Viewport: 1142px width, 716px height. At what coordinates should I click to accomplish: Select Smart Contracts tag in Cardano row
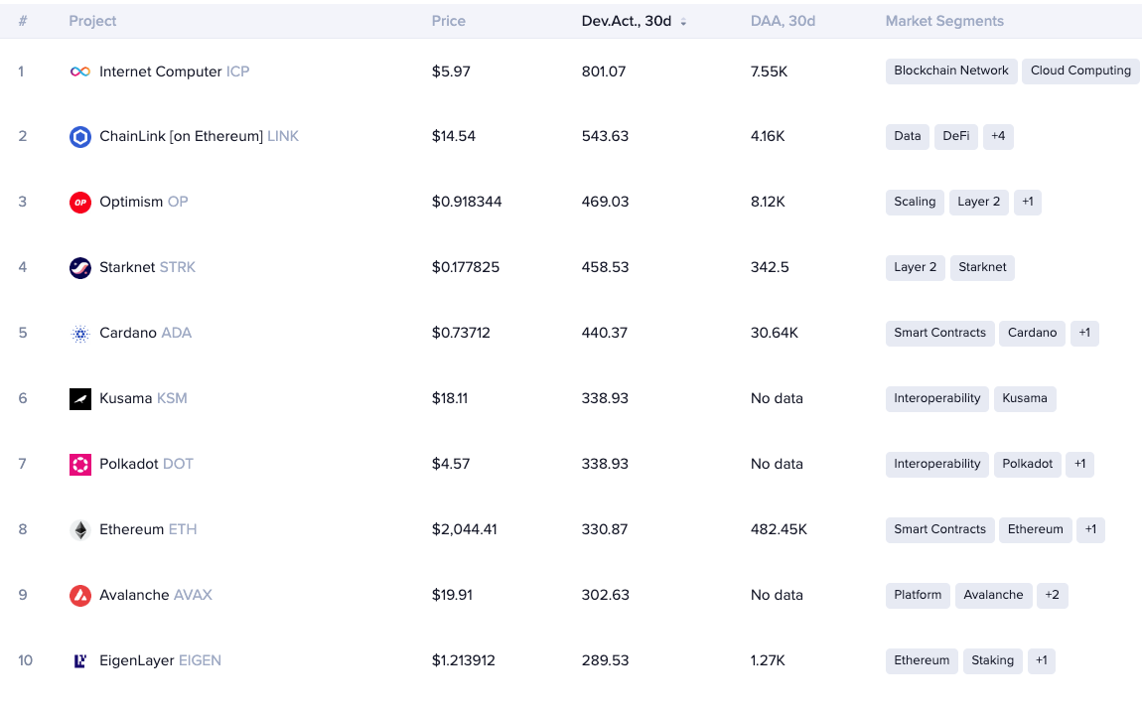point(940,333)
